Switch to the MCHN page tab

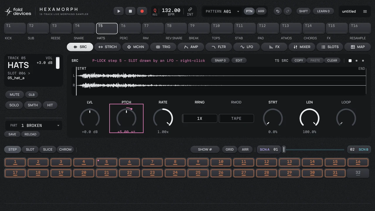(x=135, y=47)
